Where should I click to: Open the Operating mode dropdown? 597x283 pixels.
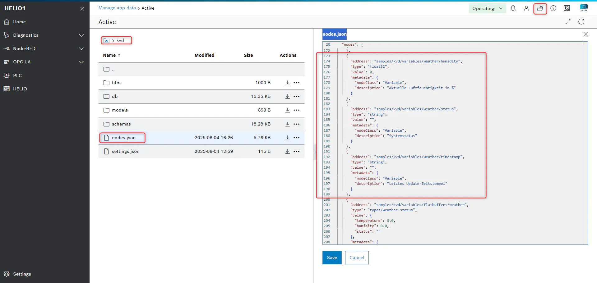pos(487,8)
